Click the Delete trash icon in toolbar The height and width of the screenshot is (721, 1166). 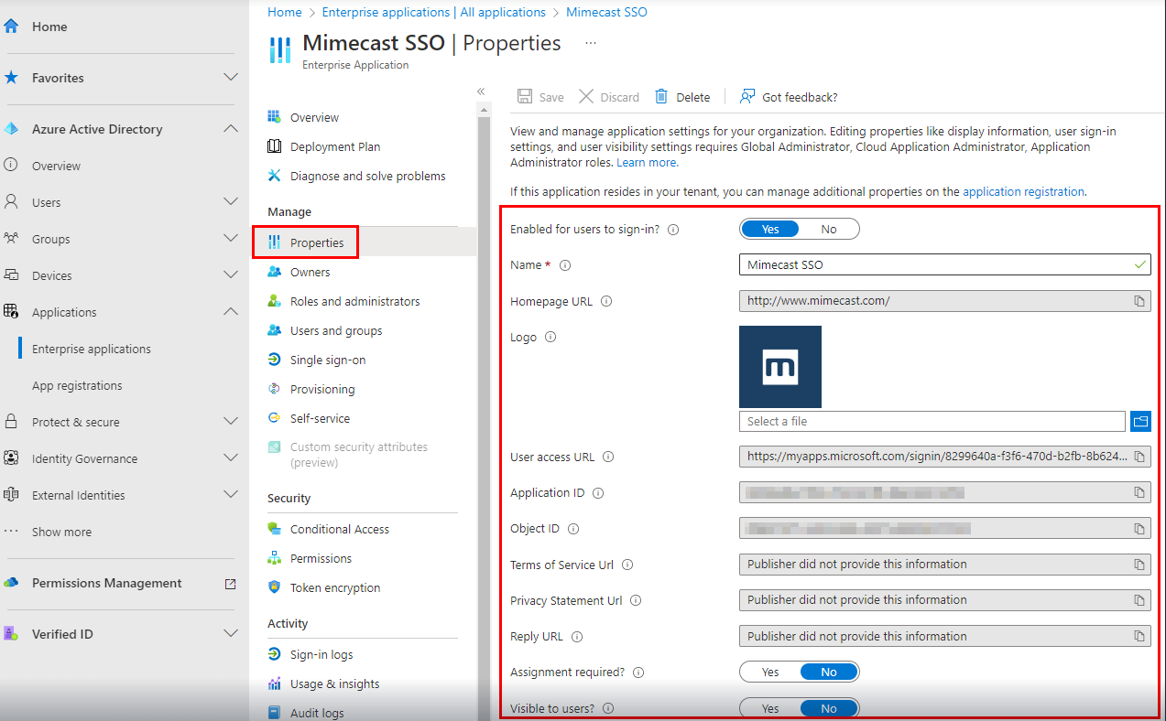(660, 97)
